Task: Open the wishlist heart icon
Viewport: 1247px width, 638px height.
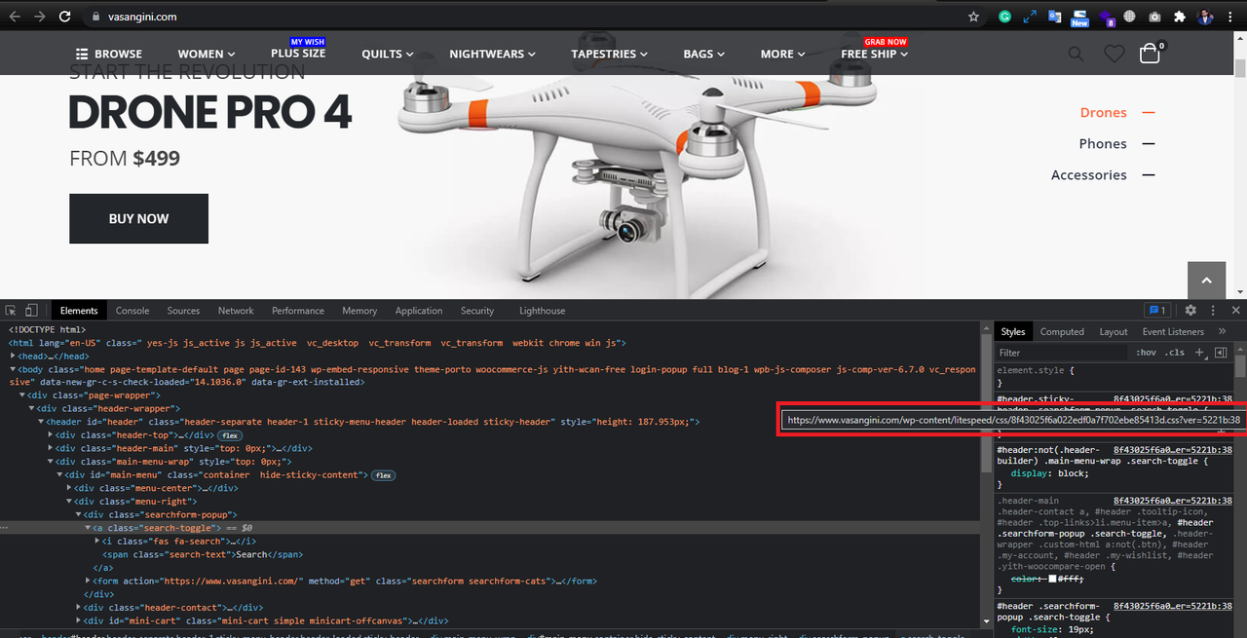Action: click(x=1114, y=54)
